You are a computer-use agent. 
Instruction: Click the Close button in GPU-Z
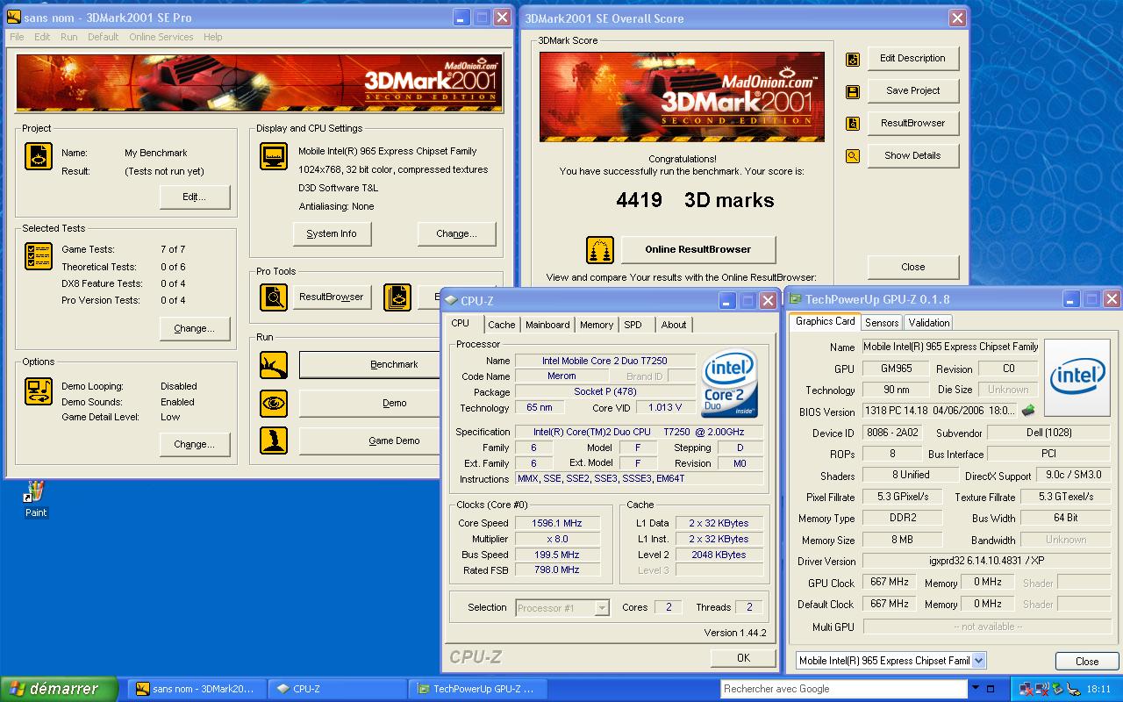pyautogui.click(x=1087, y=662)
